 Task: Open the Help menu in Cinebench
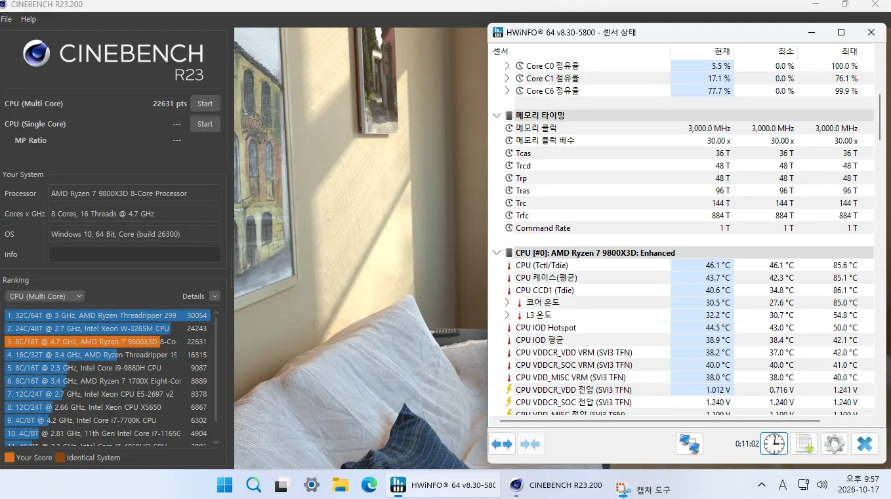pyautogui.click(x=28, y=19)
